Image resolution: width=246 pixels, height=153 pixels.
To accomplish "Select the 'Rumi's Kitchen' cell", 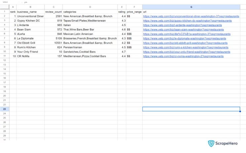I will click(30, 47).
